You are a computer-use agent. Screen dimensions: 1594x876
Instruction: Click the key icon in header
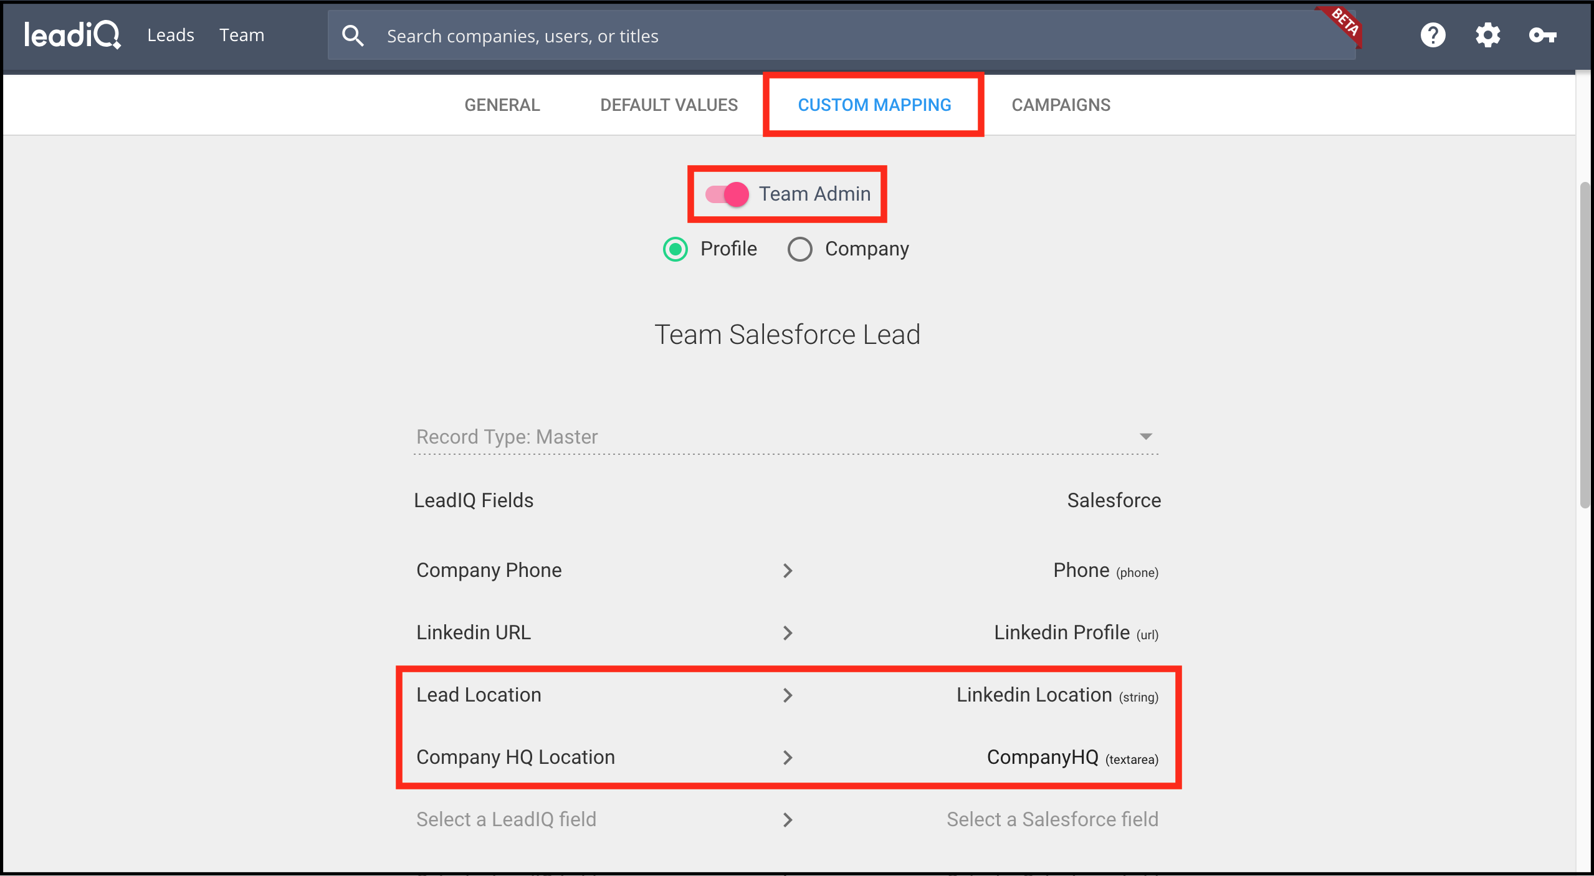coord(1543,35)
